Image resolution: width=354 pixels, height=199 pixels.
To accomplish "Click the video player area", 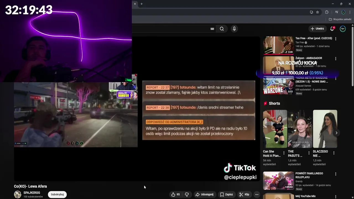I will tap(137, 109).
